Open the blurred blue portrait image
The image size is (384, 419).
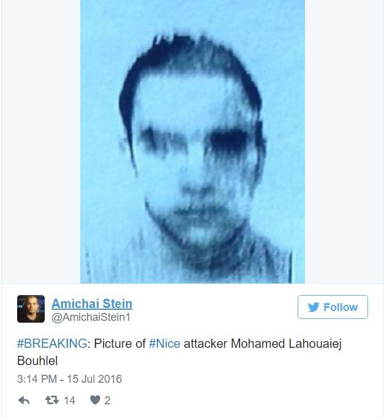coord(192,142)
